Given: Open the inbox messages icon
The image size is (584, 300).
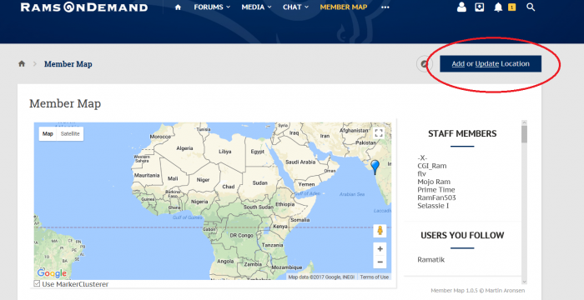Looking at the screenshot, I should click(x=480, y=7).
